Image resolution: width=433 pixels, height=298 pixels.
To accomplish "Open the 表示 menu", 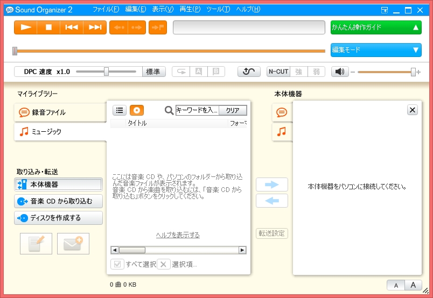I will [163, 9].
